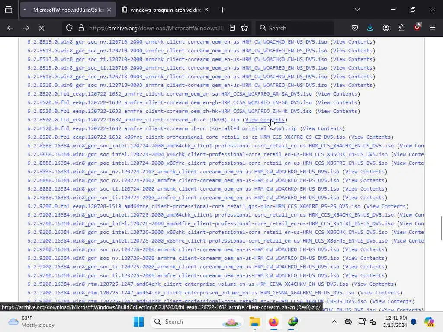This screenshot has height=332, width=443.
Task: Stop loading the current page
Action: pyautogui.click(x=42, y=28)
